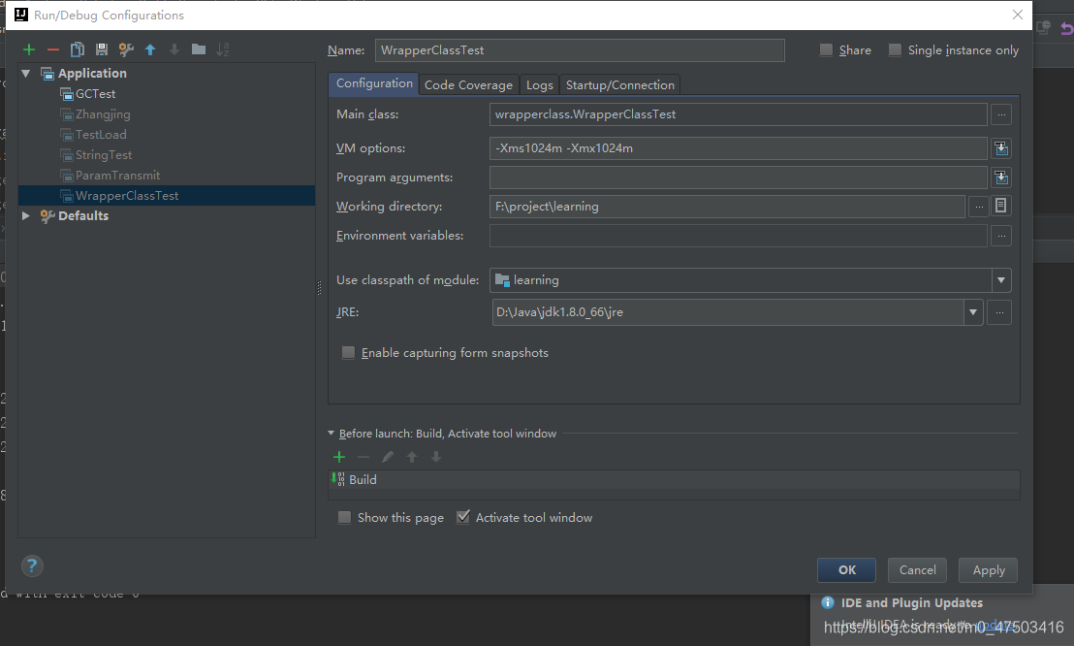Image resolution: width=1074 pixels, height=646 pixels.
Task: Add before-launch task with green plus
Action: tap(339, 457)
